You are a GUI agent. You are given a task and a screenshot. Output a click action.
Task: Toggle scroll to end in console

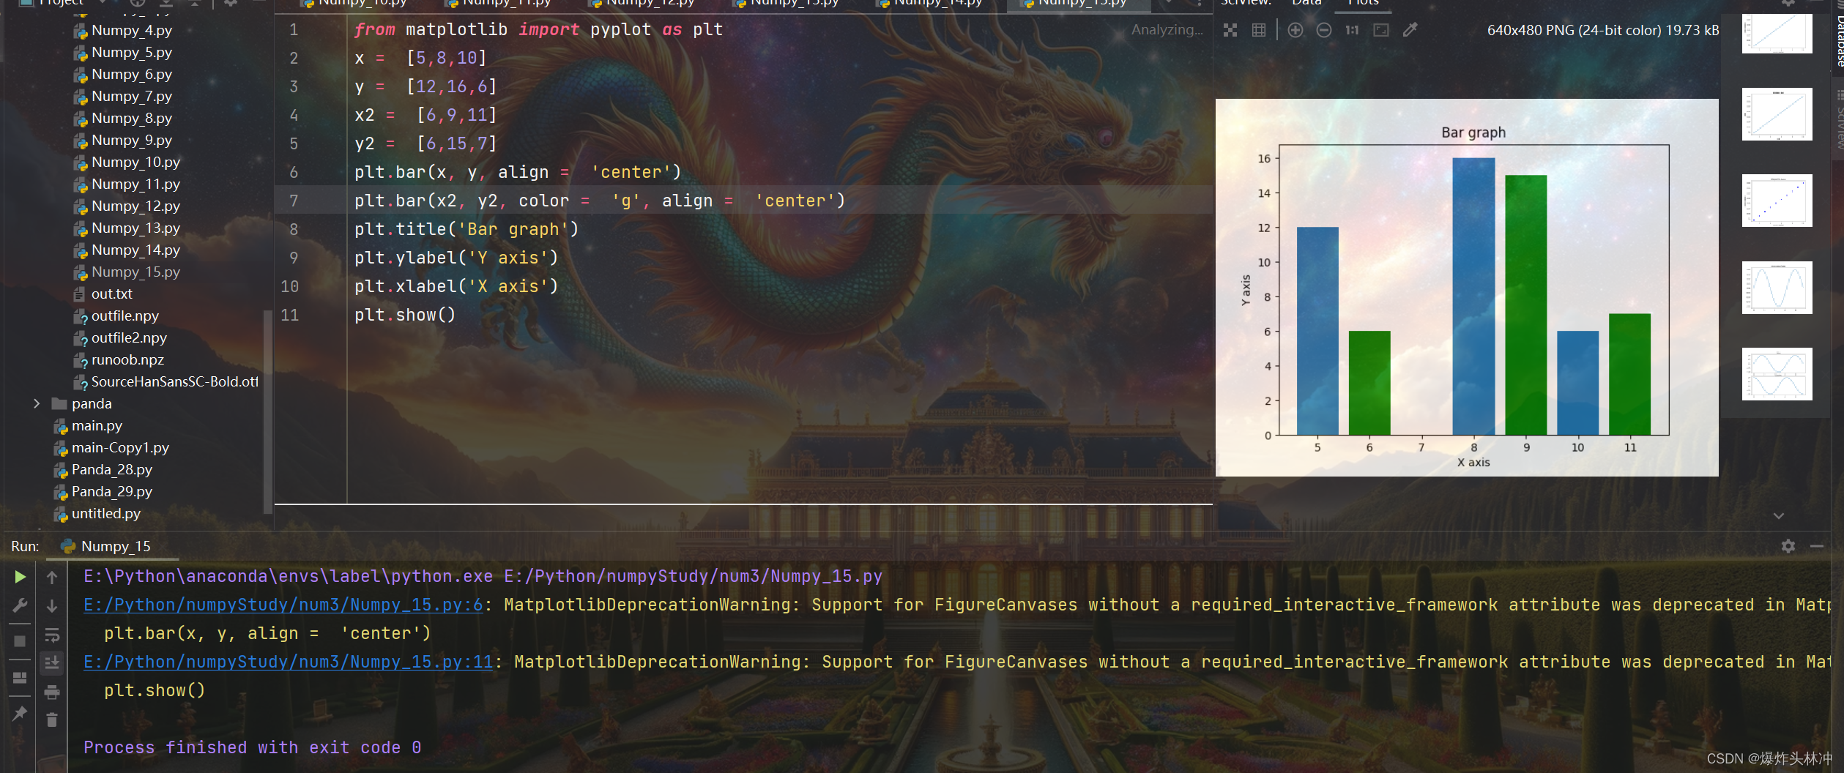click(52, 663)
